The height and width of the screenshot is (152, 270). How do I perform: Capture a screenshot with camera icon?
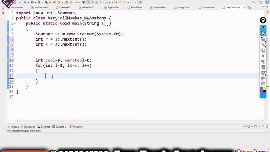(x=263, y=79)
